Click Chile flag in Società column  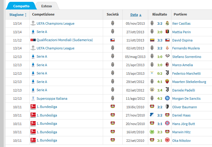[x=113, y=40]
